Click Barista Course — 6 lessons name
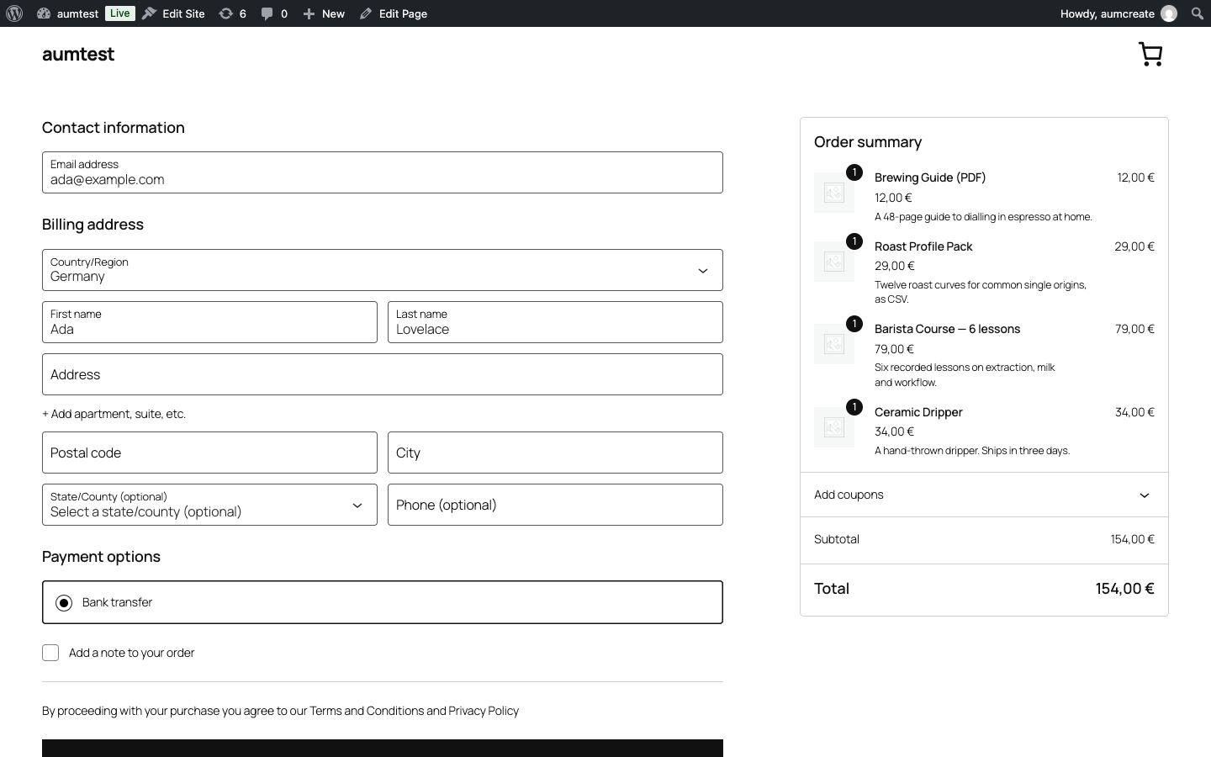 point(947,329)
